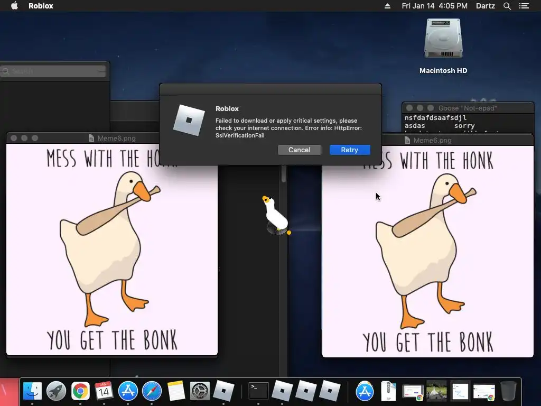Click the scrollbar thumb in the dark middle window

(284, 173)
